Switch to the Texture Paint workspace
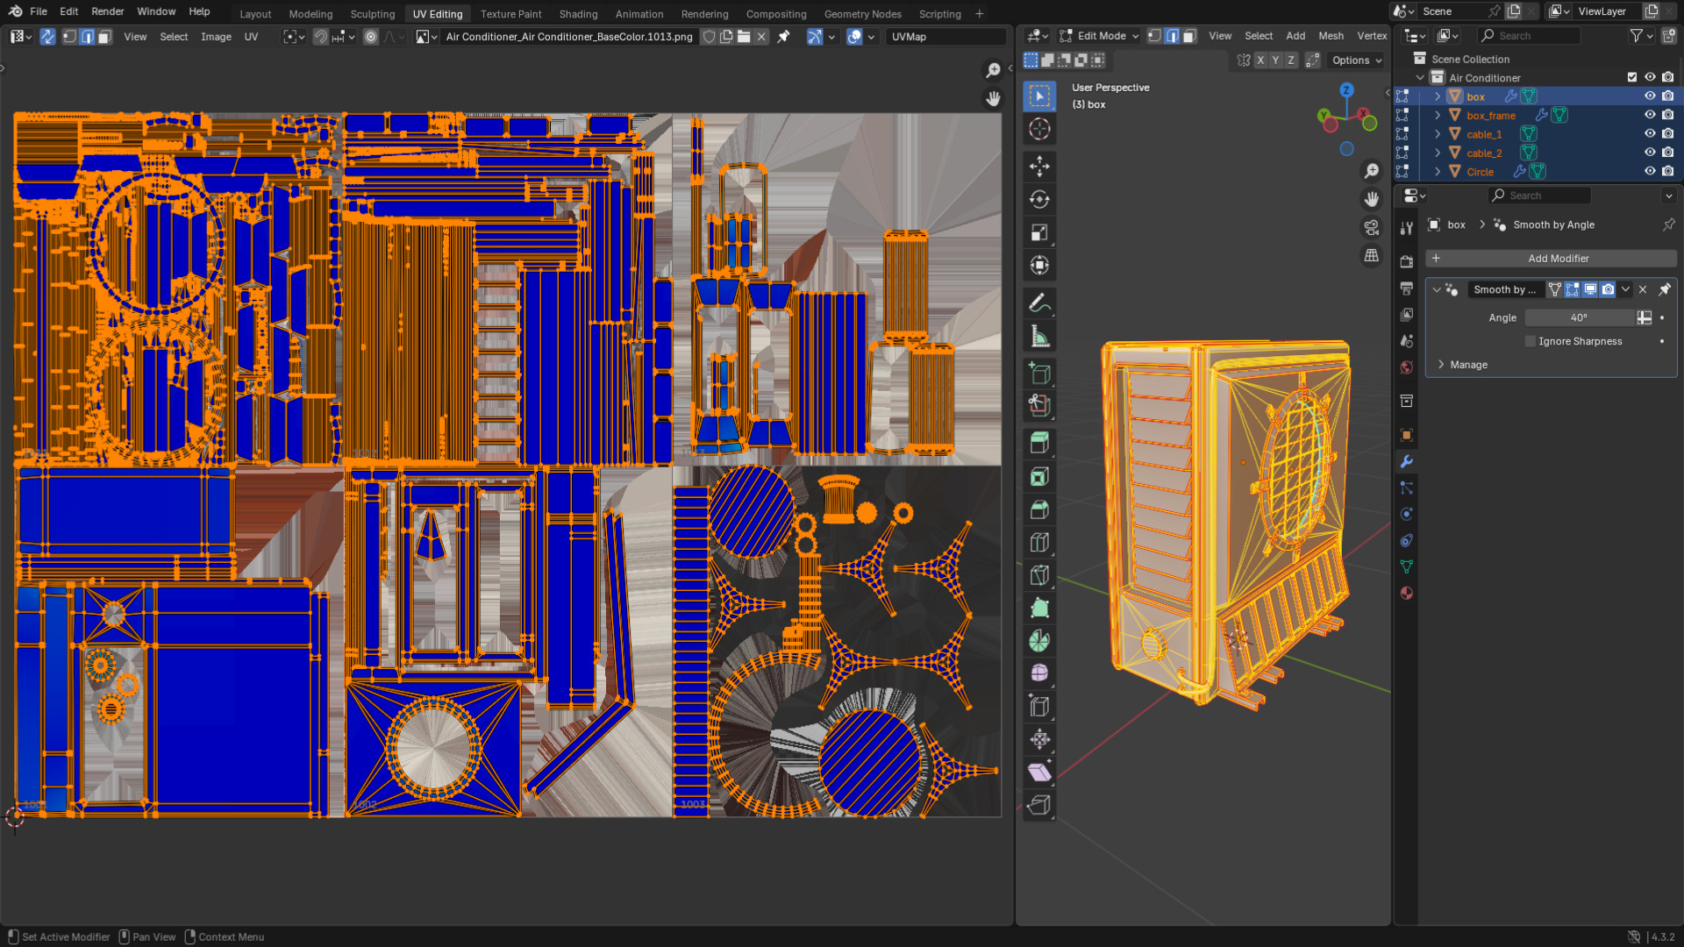 click(510, 14)
